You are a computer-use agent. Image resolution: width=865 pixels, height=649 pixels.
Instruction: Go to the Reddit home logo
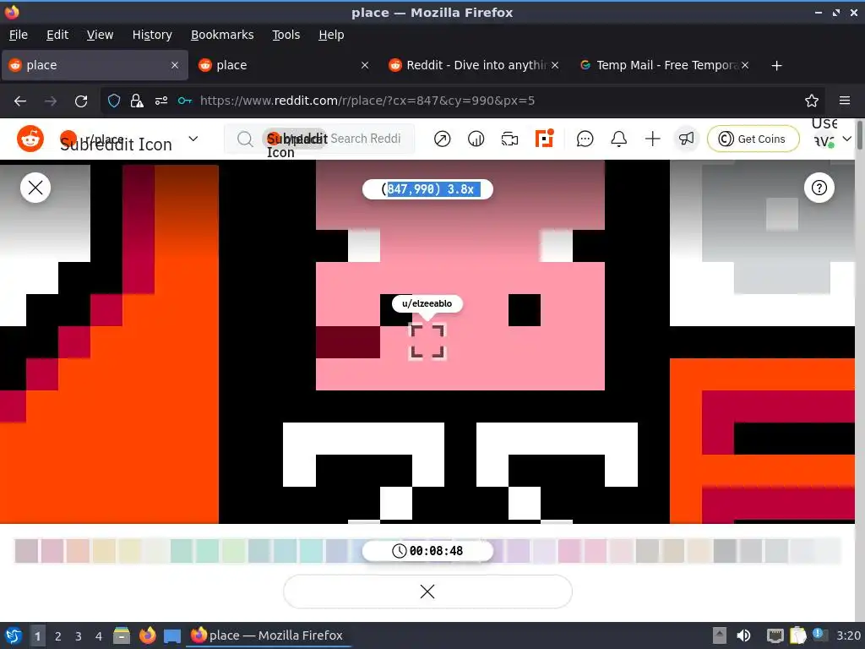pyautogui.click(x=30, y=139)
